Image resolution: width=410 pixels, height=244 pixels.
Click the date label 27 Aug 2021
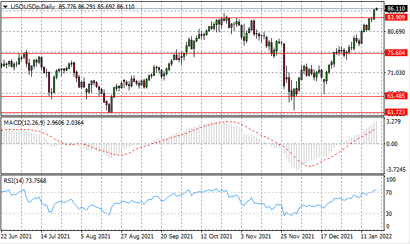137,237
